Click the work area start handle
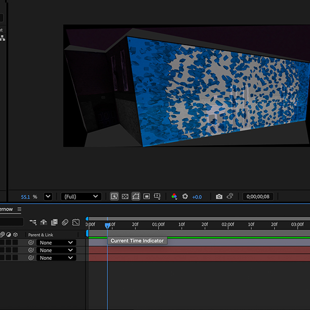This screenshot has height=310, width=310. (87, 234)
